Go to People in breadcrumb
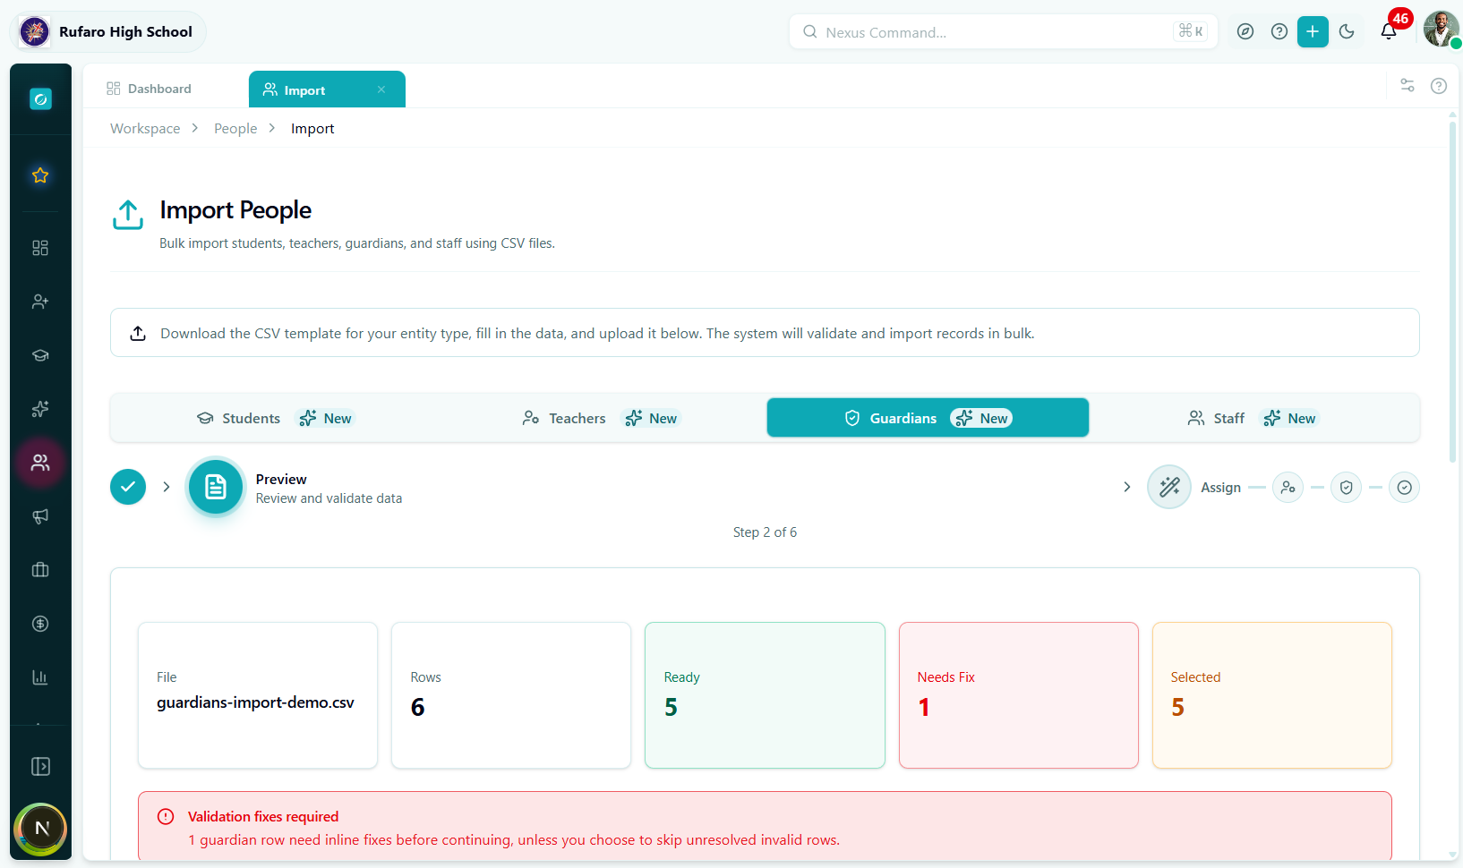 click(235, 129)
